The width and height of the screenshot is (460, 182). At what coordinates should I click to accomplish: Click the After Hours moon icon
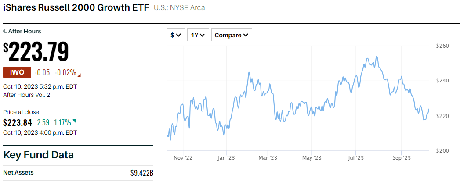pyautogui.click(x=5, y=32)
